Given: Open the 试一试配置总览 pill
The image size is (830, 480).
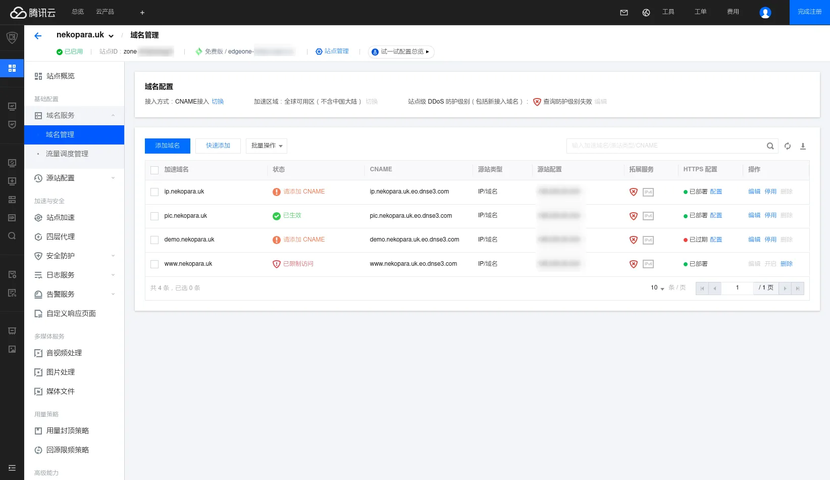Looking at the screenshot, I should point(401,52).
